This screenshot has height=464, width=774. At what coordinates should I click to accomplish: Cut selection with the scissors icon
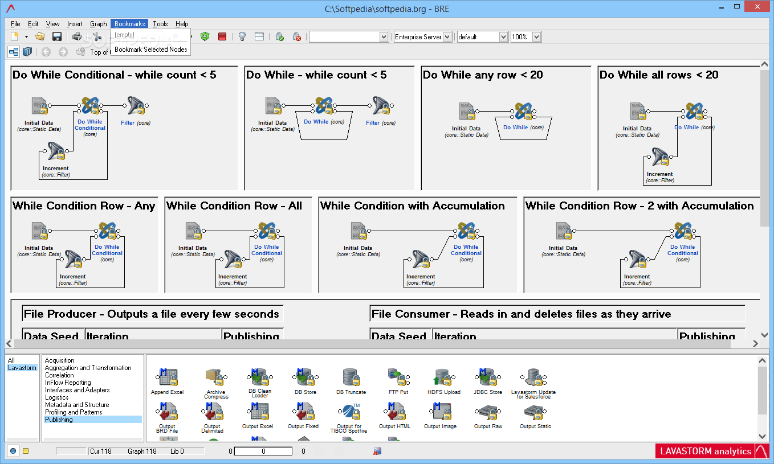coord(96,36)
